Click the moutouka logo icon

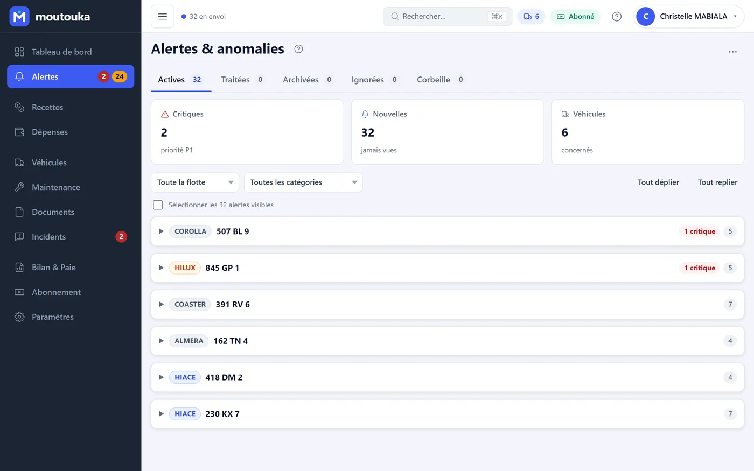pos(19,17)
